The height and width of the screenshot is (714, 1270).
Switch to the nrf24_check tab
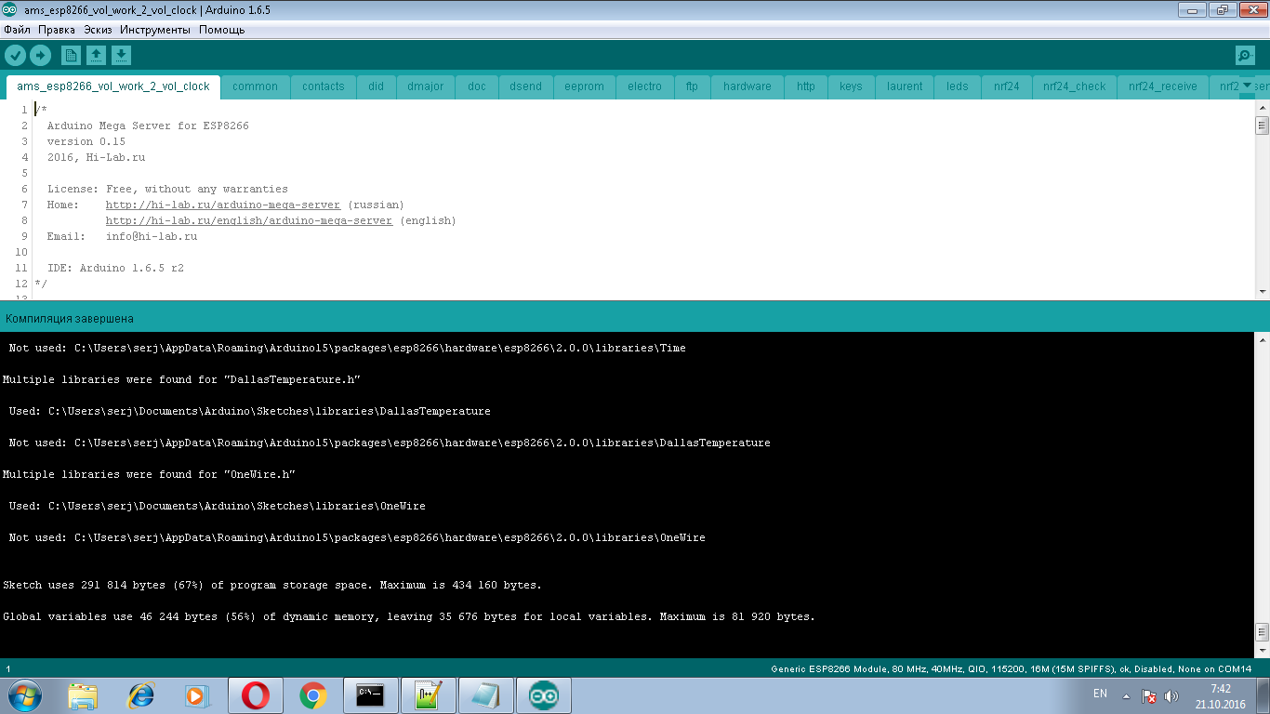1074,86
